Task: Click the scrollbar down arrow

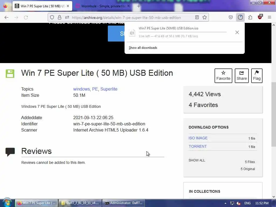Action: pos(274,196)
